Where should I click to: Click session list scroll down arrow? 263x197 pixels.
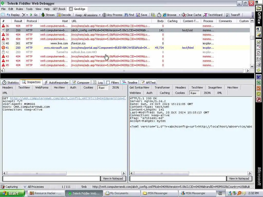[252, 66]
